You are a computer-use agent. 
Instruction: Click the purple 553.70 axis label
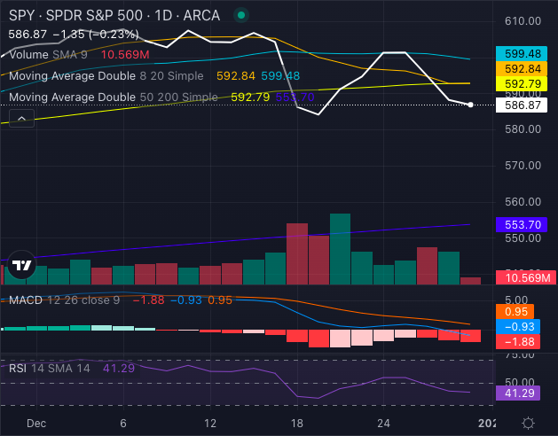click(x=525, y=225)
